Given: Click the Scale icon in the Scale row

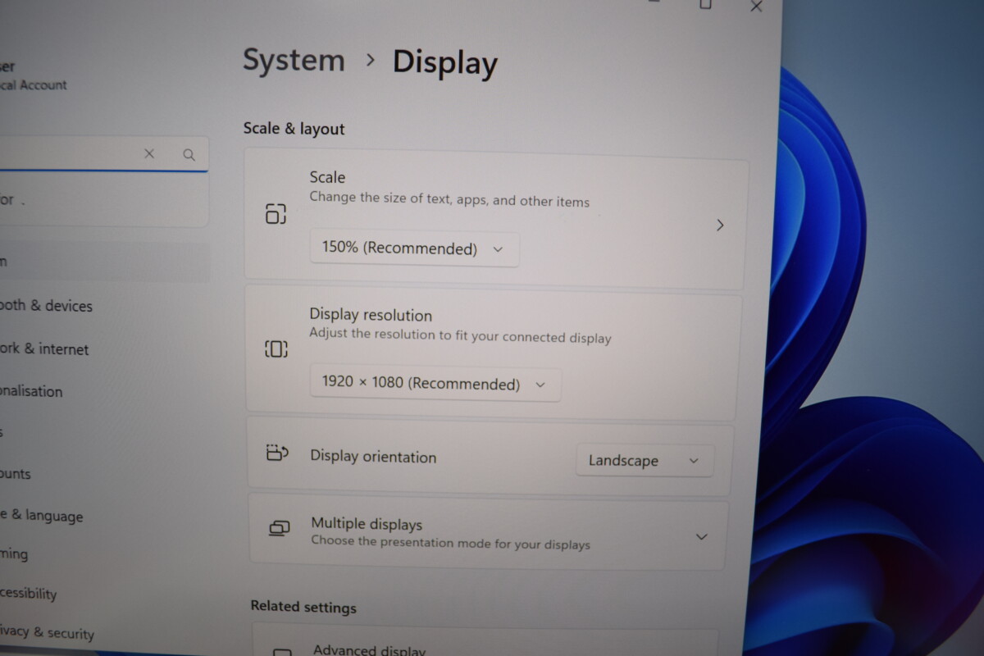Looking at the screenshot, I should point(276,215).
